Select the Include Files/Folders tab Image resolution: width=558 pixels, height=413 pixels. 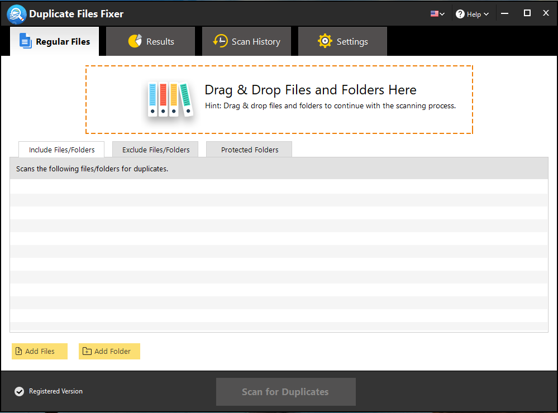61,149
